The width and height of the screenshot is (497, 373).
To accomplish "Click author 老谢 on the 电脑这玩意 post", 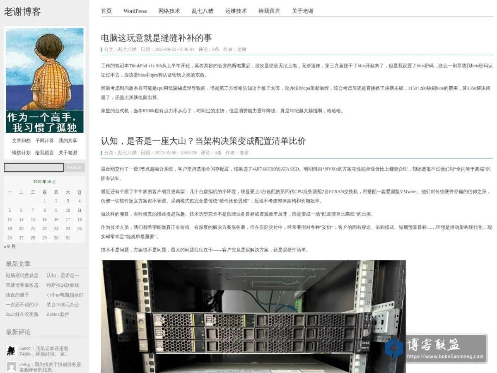I will point(241,49).
